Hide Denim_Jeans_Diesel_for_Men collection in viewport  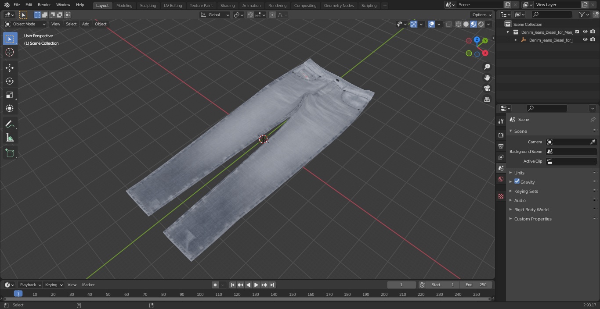pyautogui.click(x=585, y=32)
